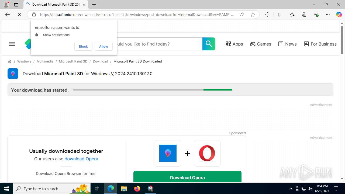The width and height of the screenshot is (345, 194).
Task: Go to Softonic home breadcrumb icon
Action: coord(10,61)
